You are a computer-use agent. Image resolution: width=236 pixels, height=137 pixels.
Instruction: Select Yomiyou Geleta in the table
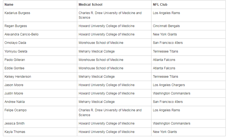(16, 51)
